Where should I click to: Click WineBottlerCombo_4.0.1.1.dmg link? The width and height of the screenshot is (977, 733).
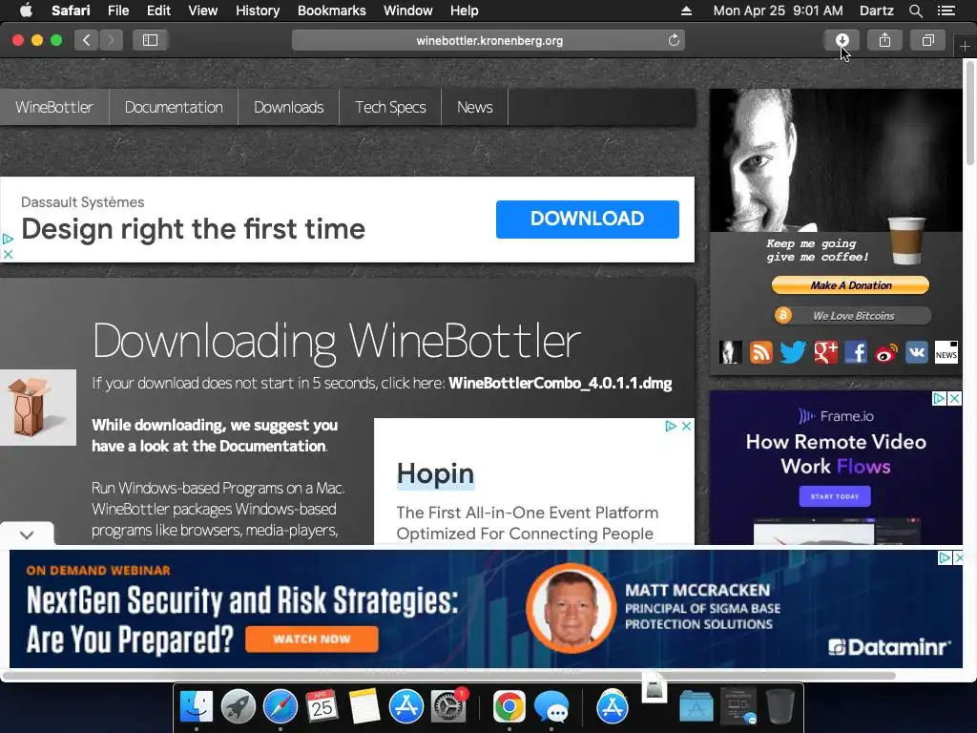pyautogui.click(x=560, y=383)
